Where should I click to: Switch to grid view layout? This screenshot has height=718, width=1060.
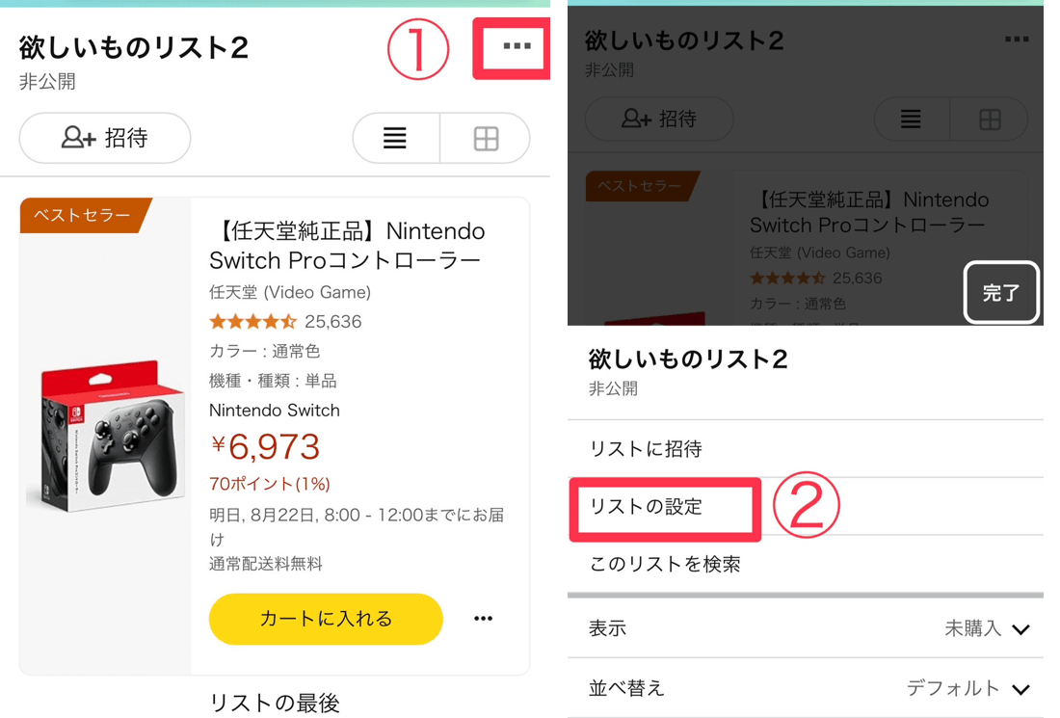486,139
